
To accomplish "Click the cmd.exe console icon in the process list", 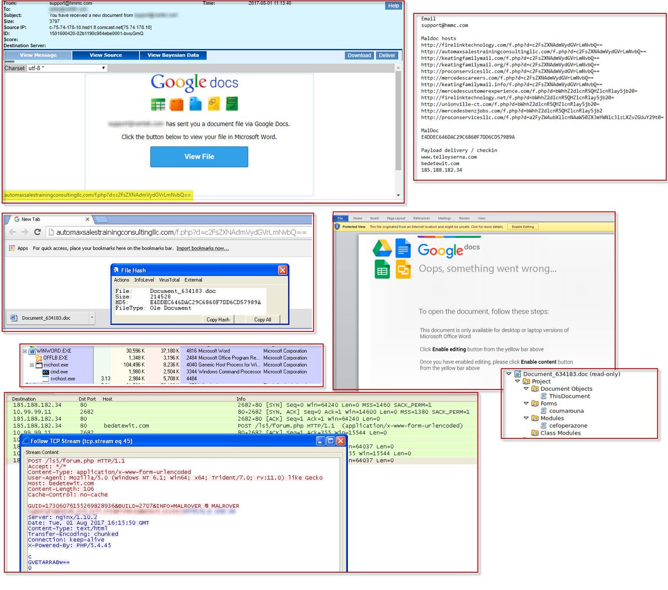I will (x=46, y=372).
